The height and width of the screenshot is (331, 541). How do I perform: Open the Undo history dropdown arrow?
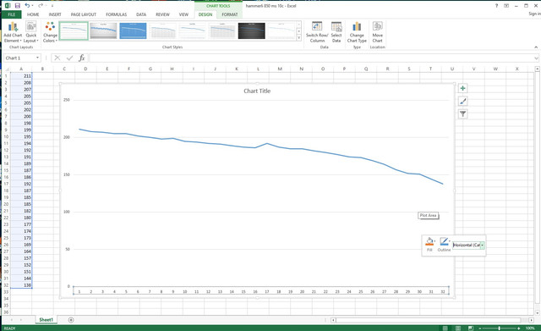(x=33, y=6)
